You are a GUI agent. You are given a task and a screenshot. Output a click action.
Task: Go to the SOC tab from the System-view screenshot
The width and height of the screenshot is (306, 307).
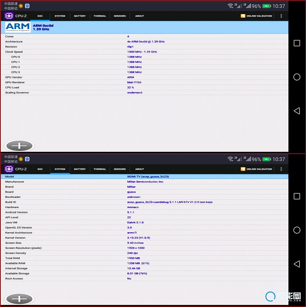(40, 169)
